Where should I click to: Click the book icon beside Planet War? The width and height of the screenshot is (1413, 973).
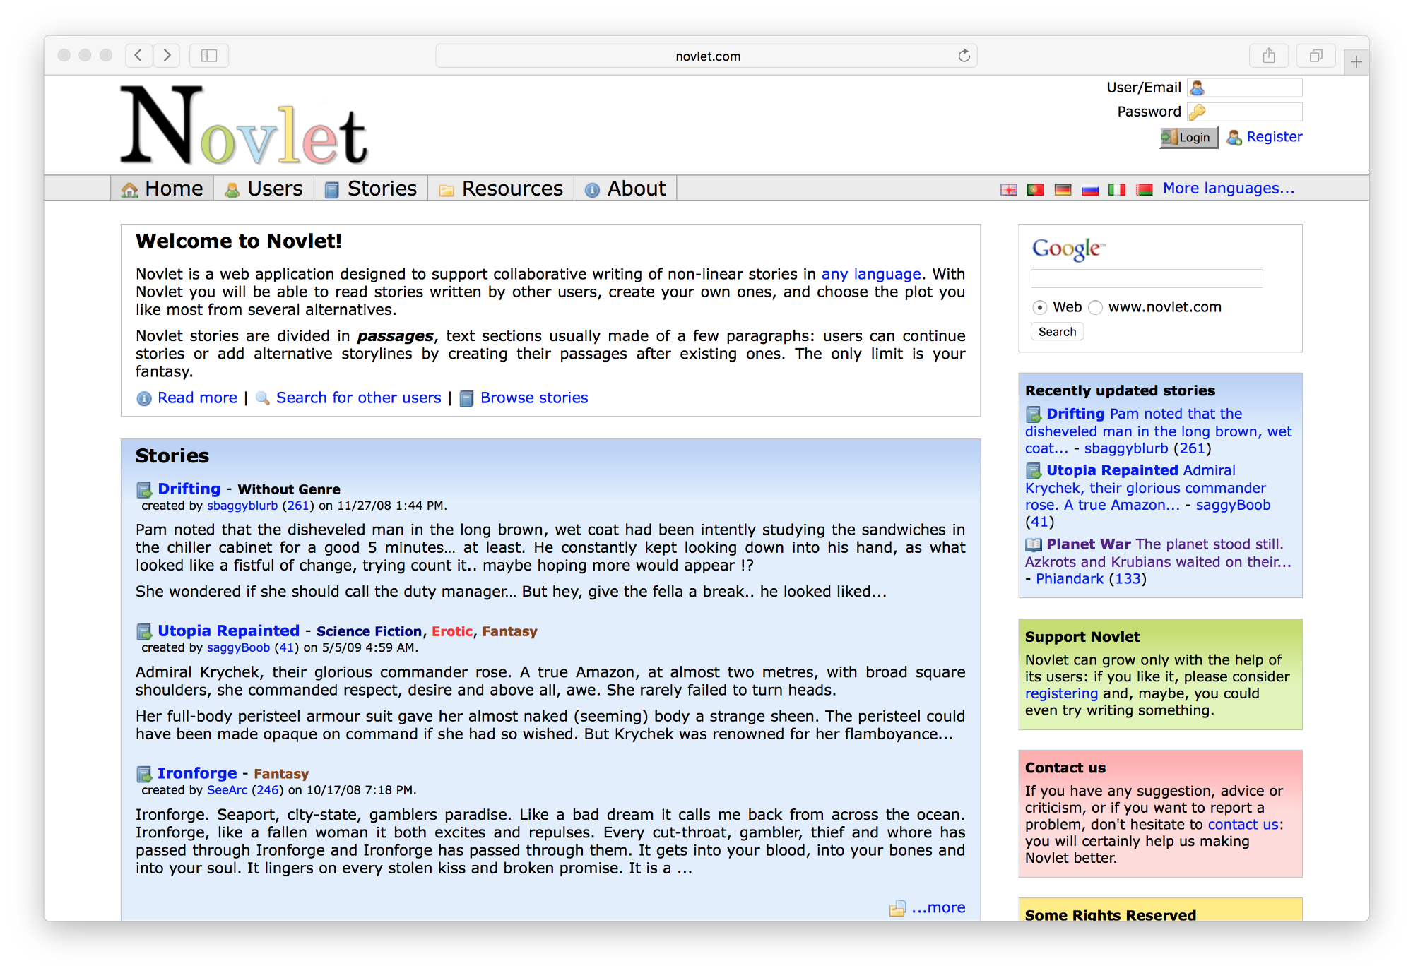point(1033,544)
